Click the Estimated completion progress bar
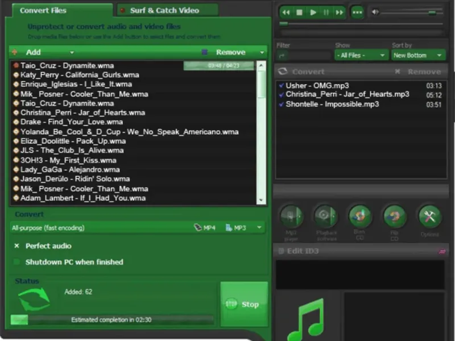The width and height of the screenshot is (455, 341). pos(111,320)
